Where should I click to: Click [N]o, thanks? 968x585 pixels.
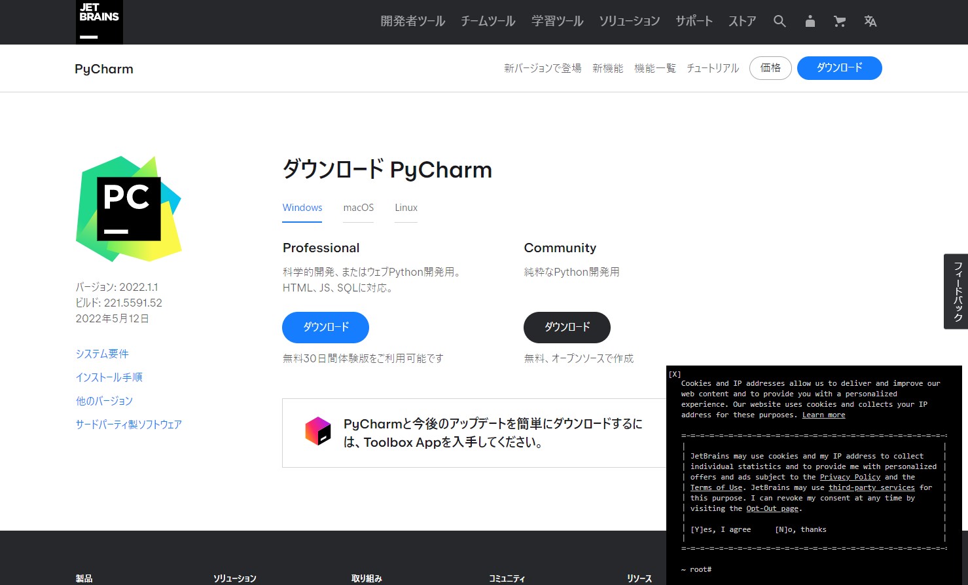click(800, 529)
